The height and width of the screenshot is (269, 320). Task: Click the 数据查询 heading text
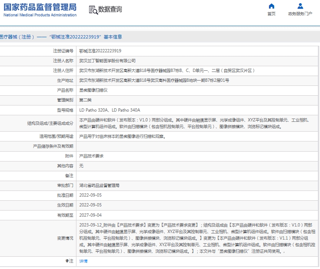point(110,9)
